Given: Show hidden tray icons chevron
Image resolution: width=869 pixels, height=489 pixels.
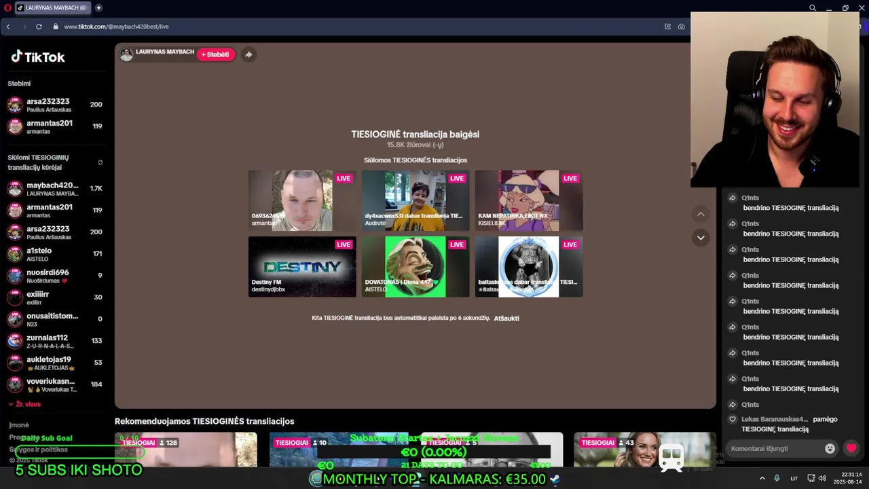Looking at the screenshot, I should [x=762, y=479].
